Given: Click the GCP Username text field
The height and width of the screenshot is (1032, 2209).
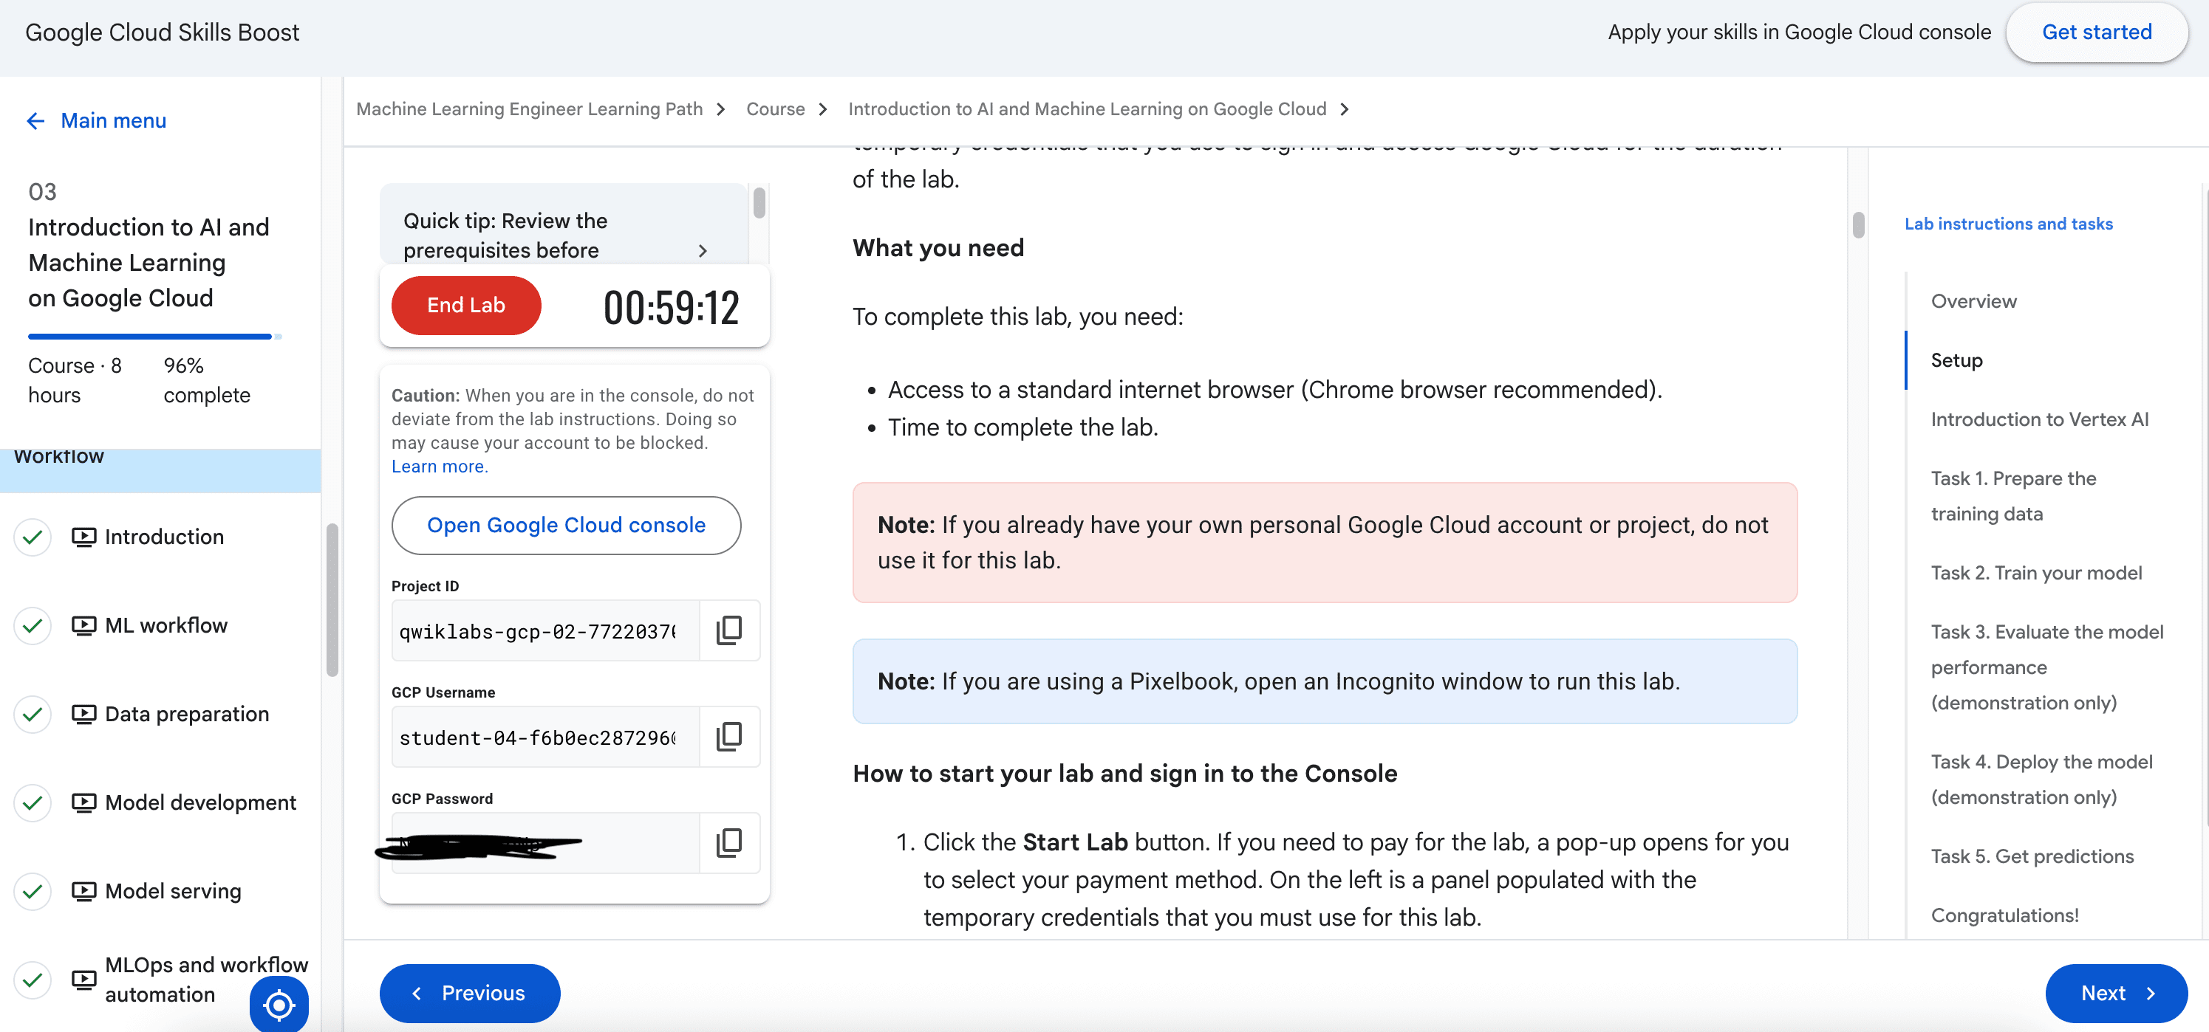Looking at the screenshot, I should click(x=544, y=737).
